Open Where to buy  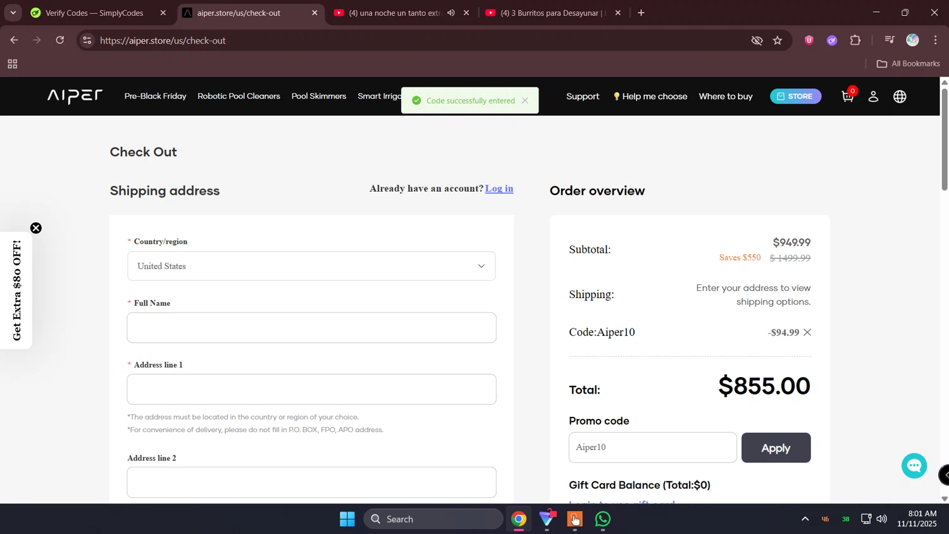click(x=726, y=96)
